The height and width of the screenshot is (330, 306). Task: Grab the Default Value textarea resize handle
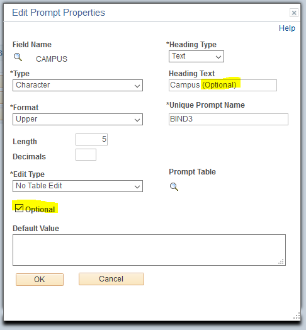tap(281, 261)
